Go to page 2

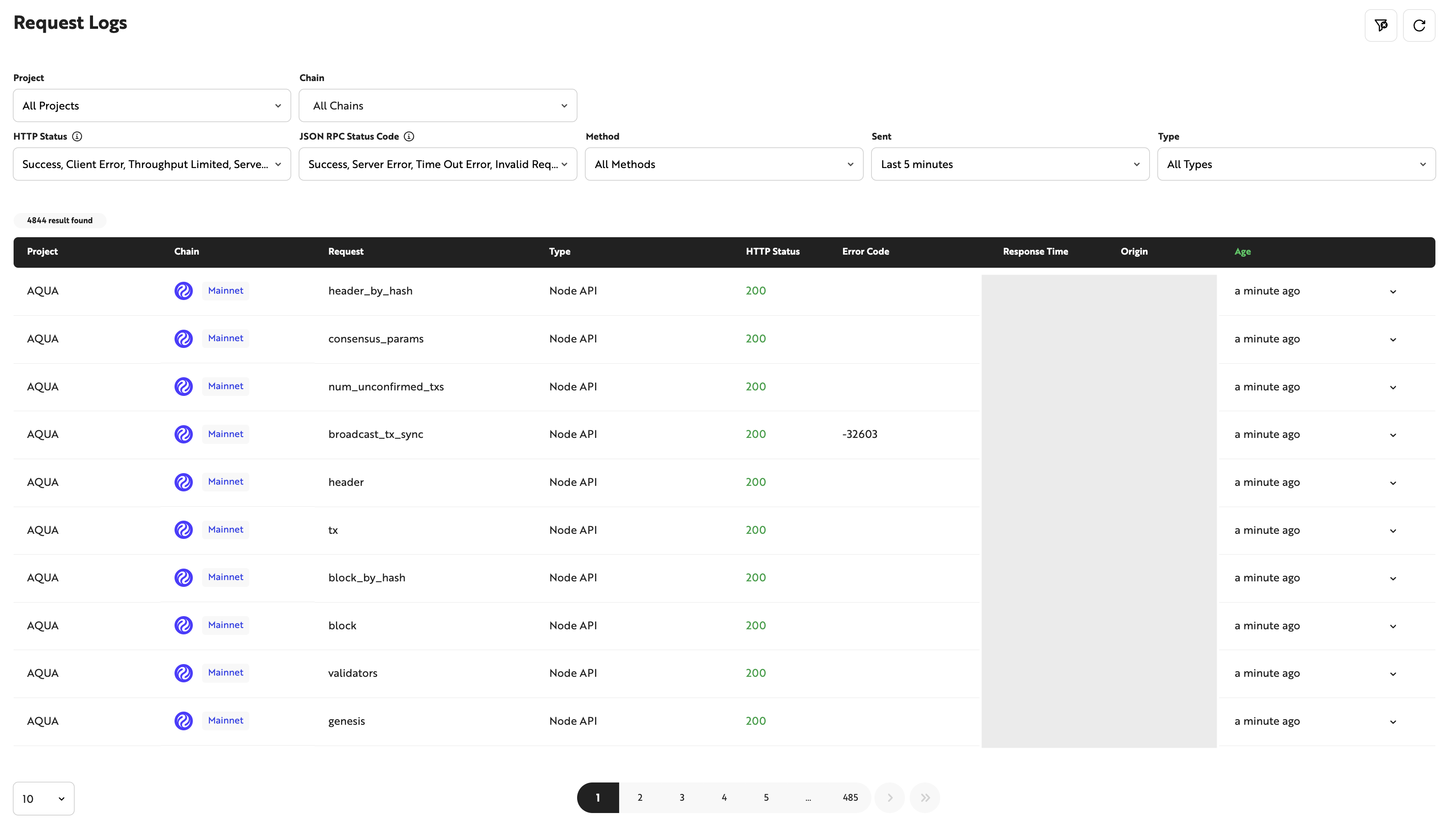pos(640,797)
